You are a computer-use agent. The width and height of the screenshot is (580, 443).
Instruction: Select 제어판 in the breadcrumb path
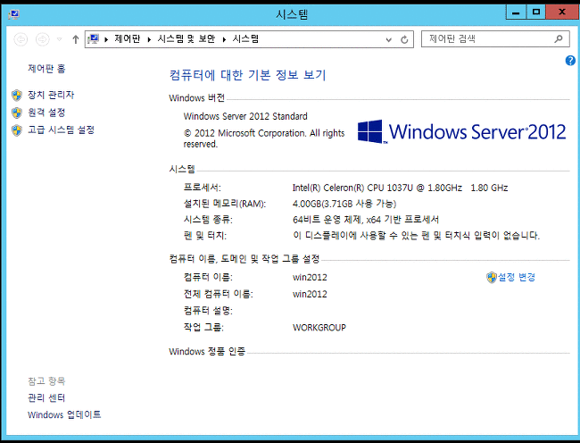(x=128, y=38)
